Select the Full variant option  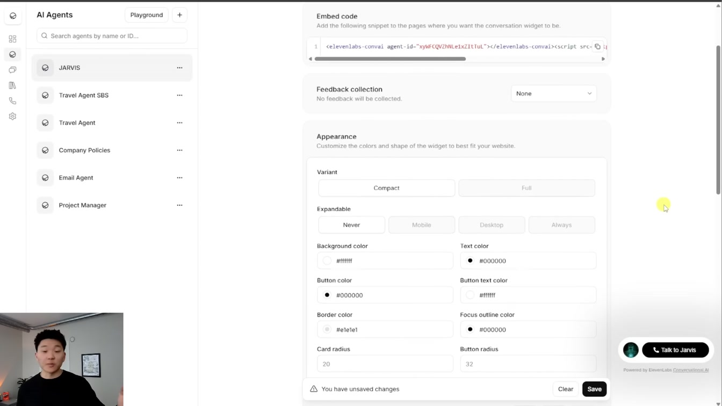pos(526,188)
